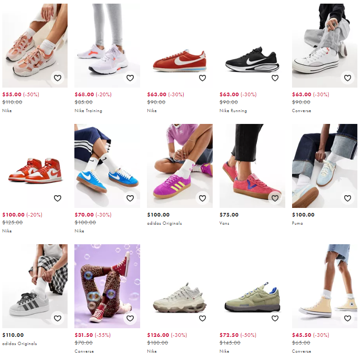Screen dimensions: 361x360
Task: Heart the cream Nike $126.00 chunky sneaker
Action: pyautogui.click(x=202, y=318)
